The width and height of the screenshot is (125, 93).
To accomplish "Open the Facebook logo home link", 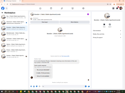I will coord(3,8).
